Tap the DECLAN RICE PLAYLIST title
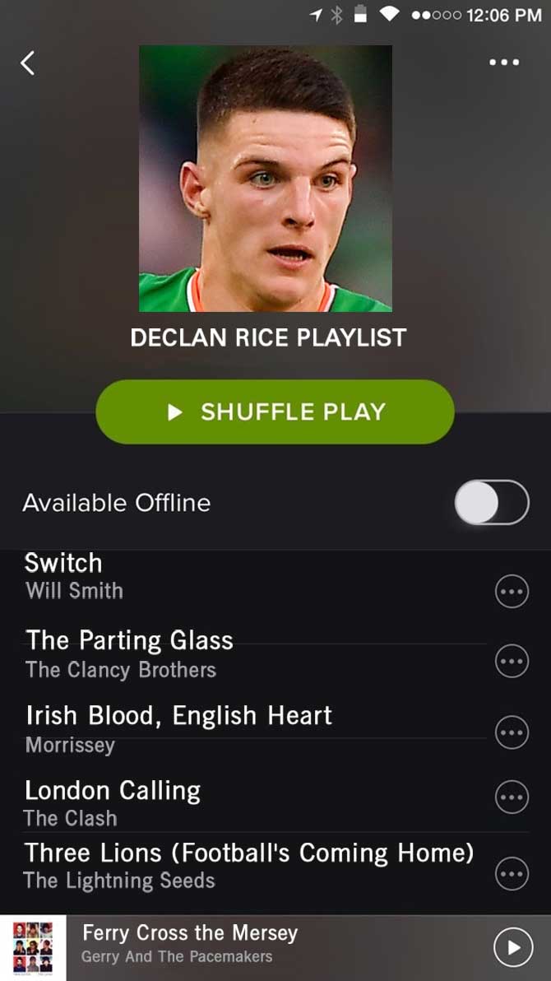The height and width of the screenshot is (981, 551). (268, 338)
